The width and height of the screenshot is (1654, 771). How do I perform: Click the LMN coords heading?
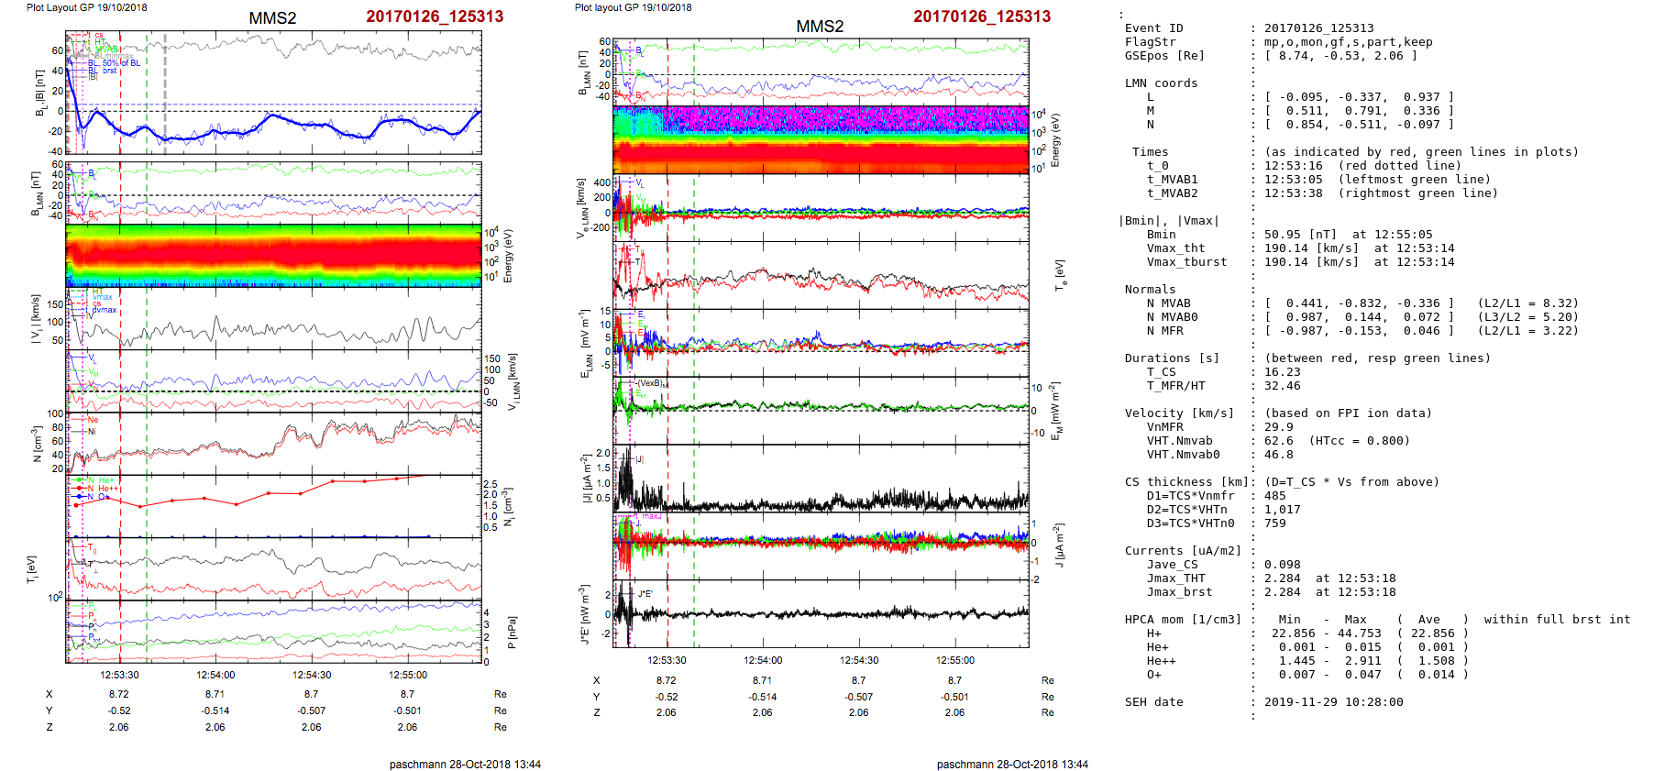point(1161,83)
